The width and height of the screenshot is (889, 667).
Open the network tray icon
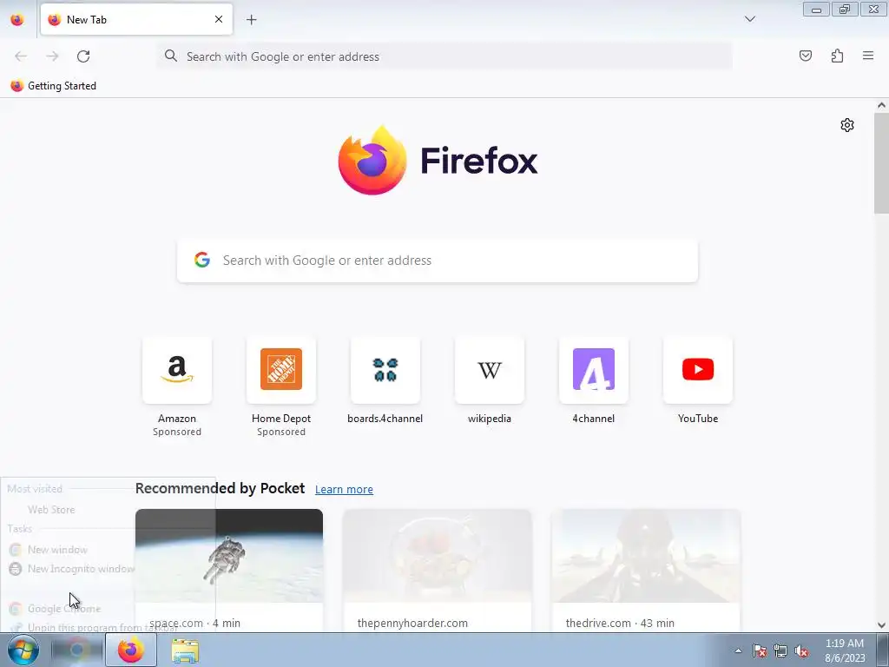click(780, 650)
